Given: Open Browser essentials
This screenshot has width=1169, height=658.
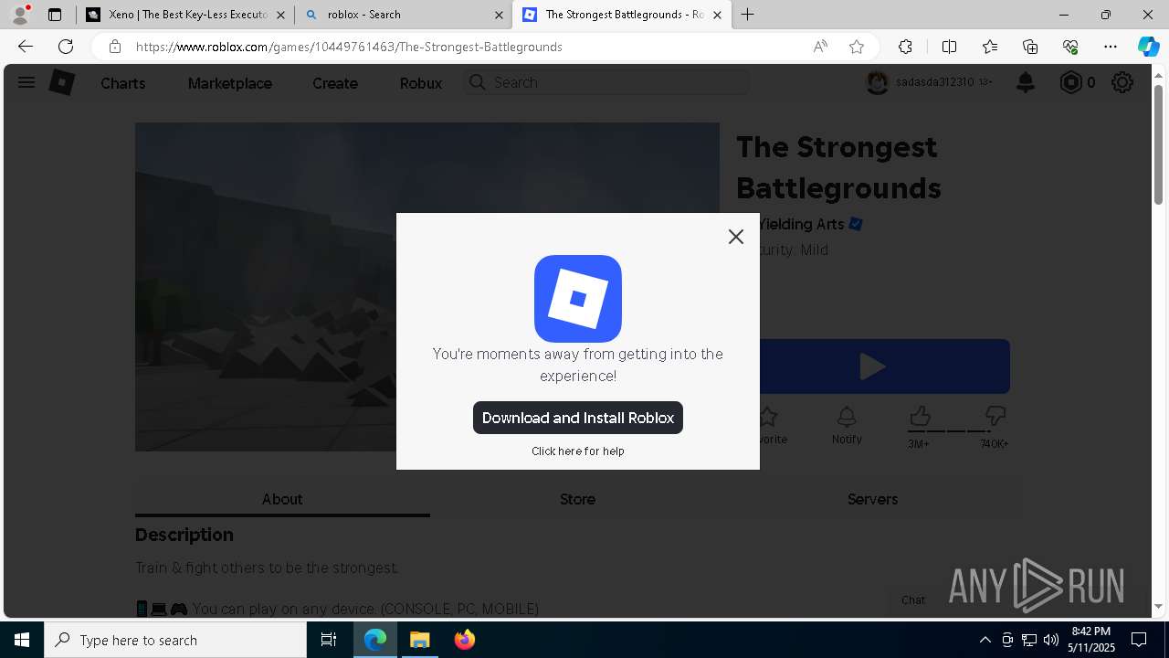Looking at the screenshot, I should (1070, 47).
